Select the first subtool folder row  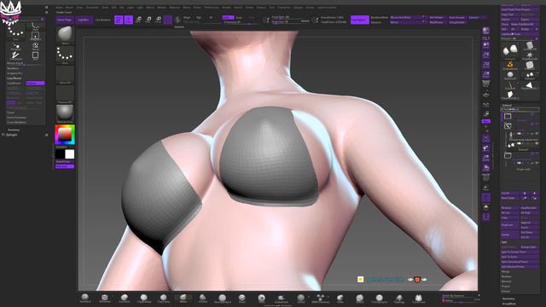520,116
